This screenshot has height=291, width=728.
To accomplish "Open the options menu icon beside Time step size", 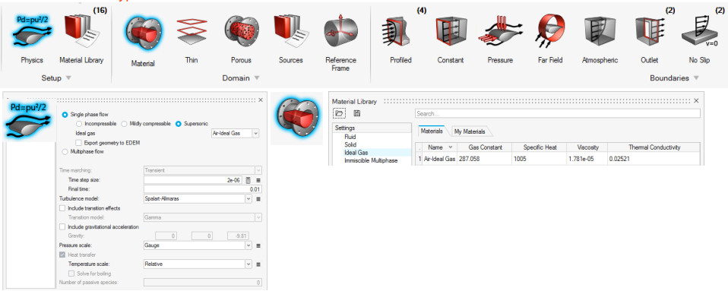I will (258, 180).
